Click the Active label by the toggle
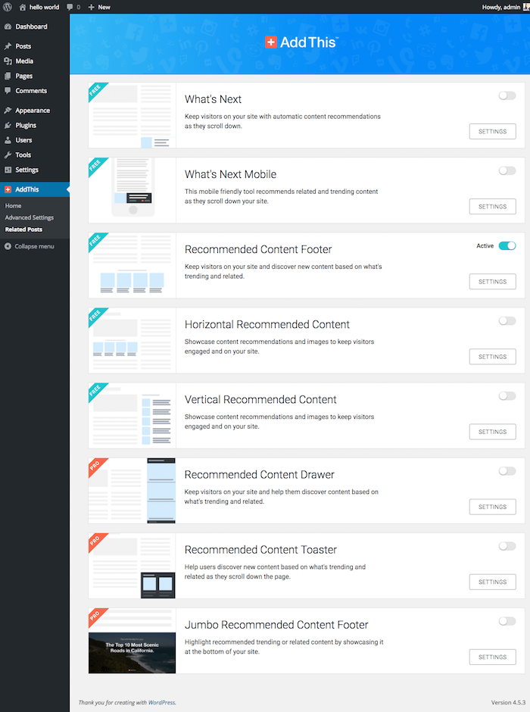 (x=485, y=245)
